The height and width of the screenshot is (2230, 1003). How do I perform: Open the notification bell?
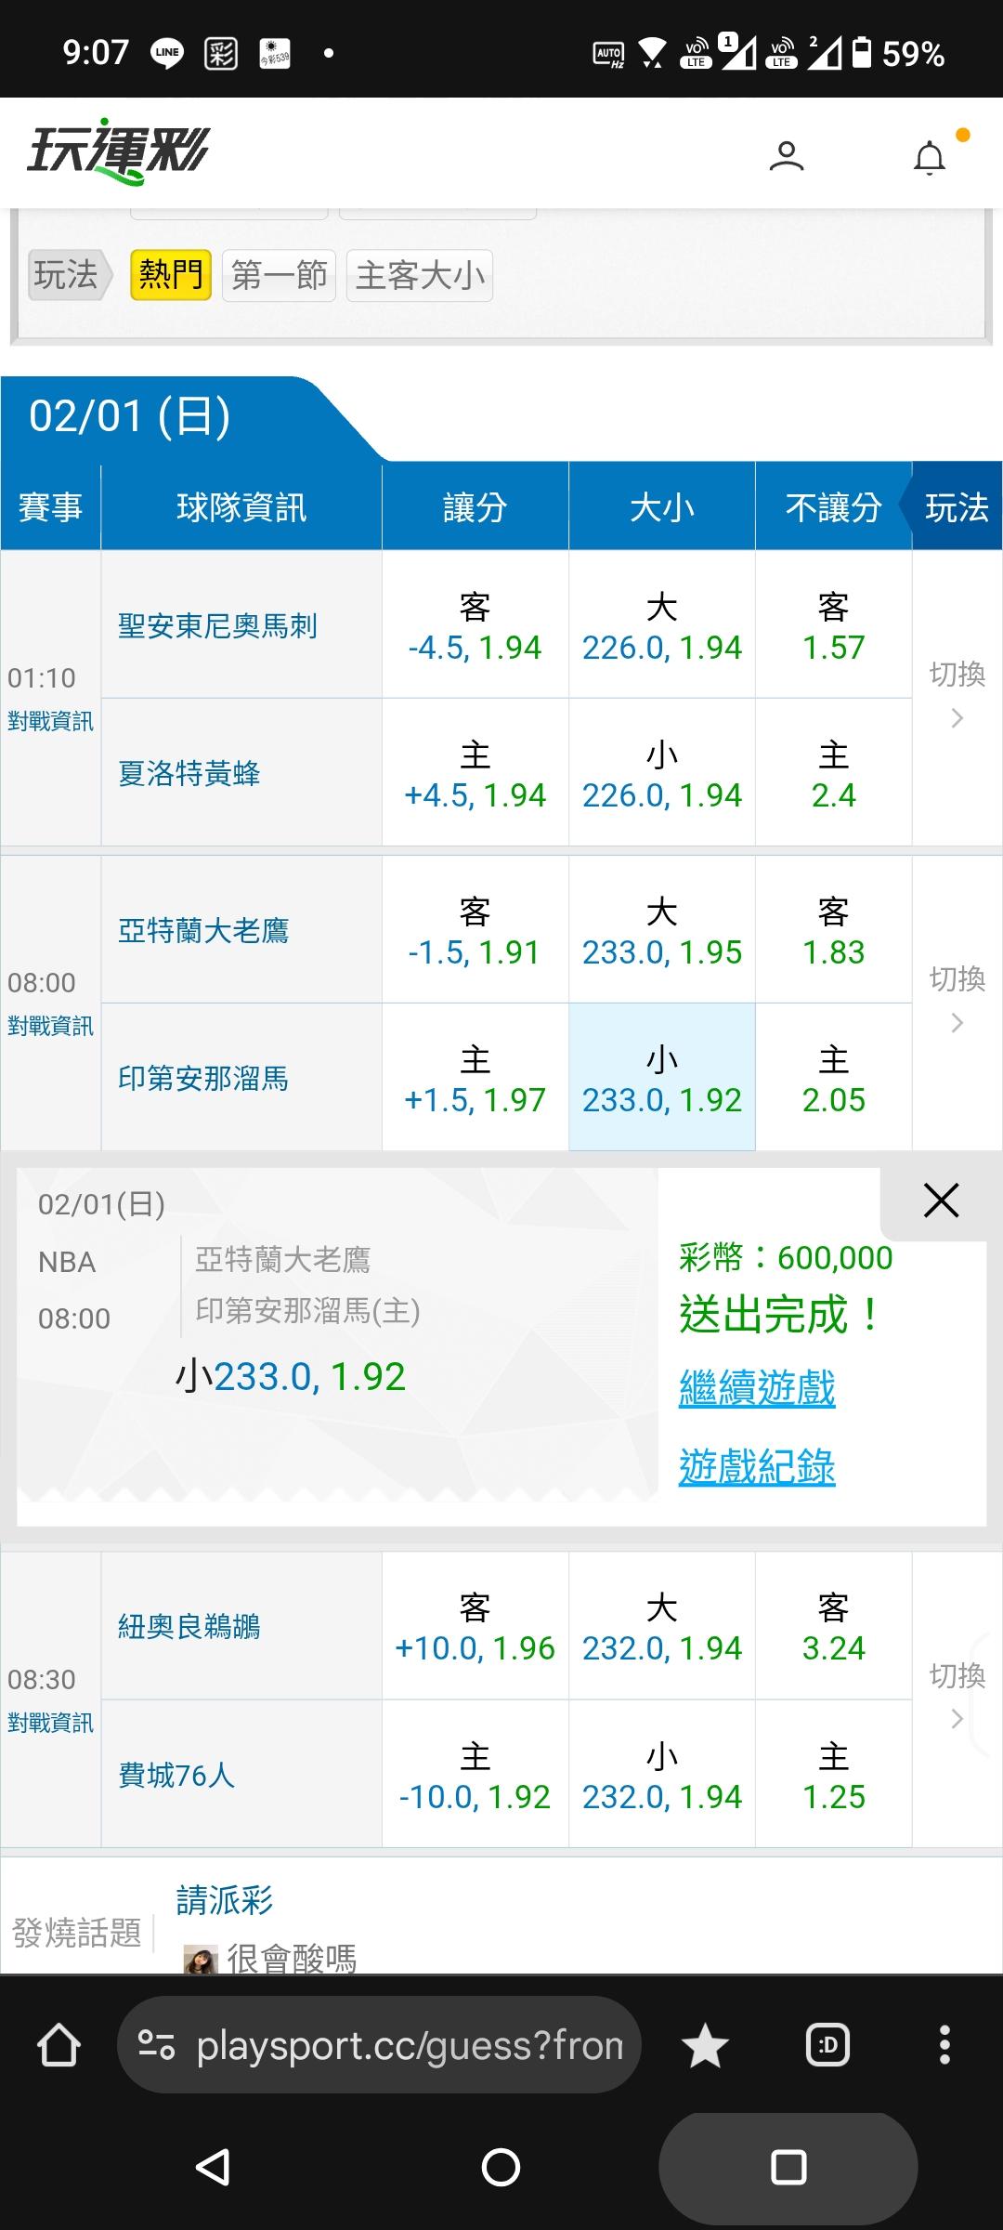coord(930,158)
